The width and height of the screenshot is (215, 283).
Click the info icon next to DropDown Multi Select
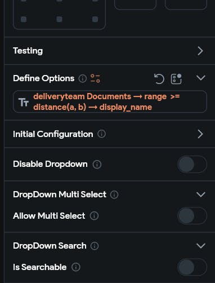tap(114, 194)
